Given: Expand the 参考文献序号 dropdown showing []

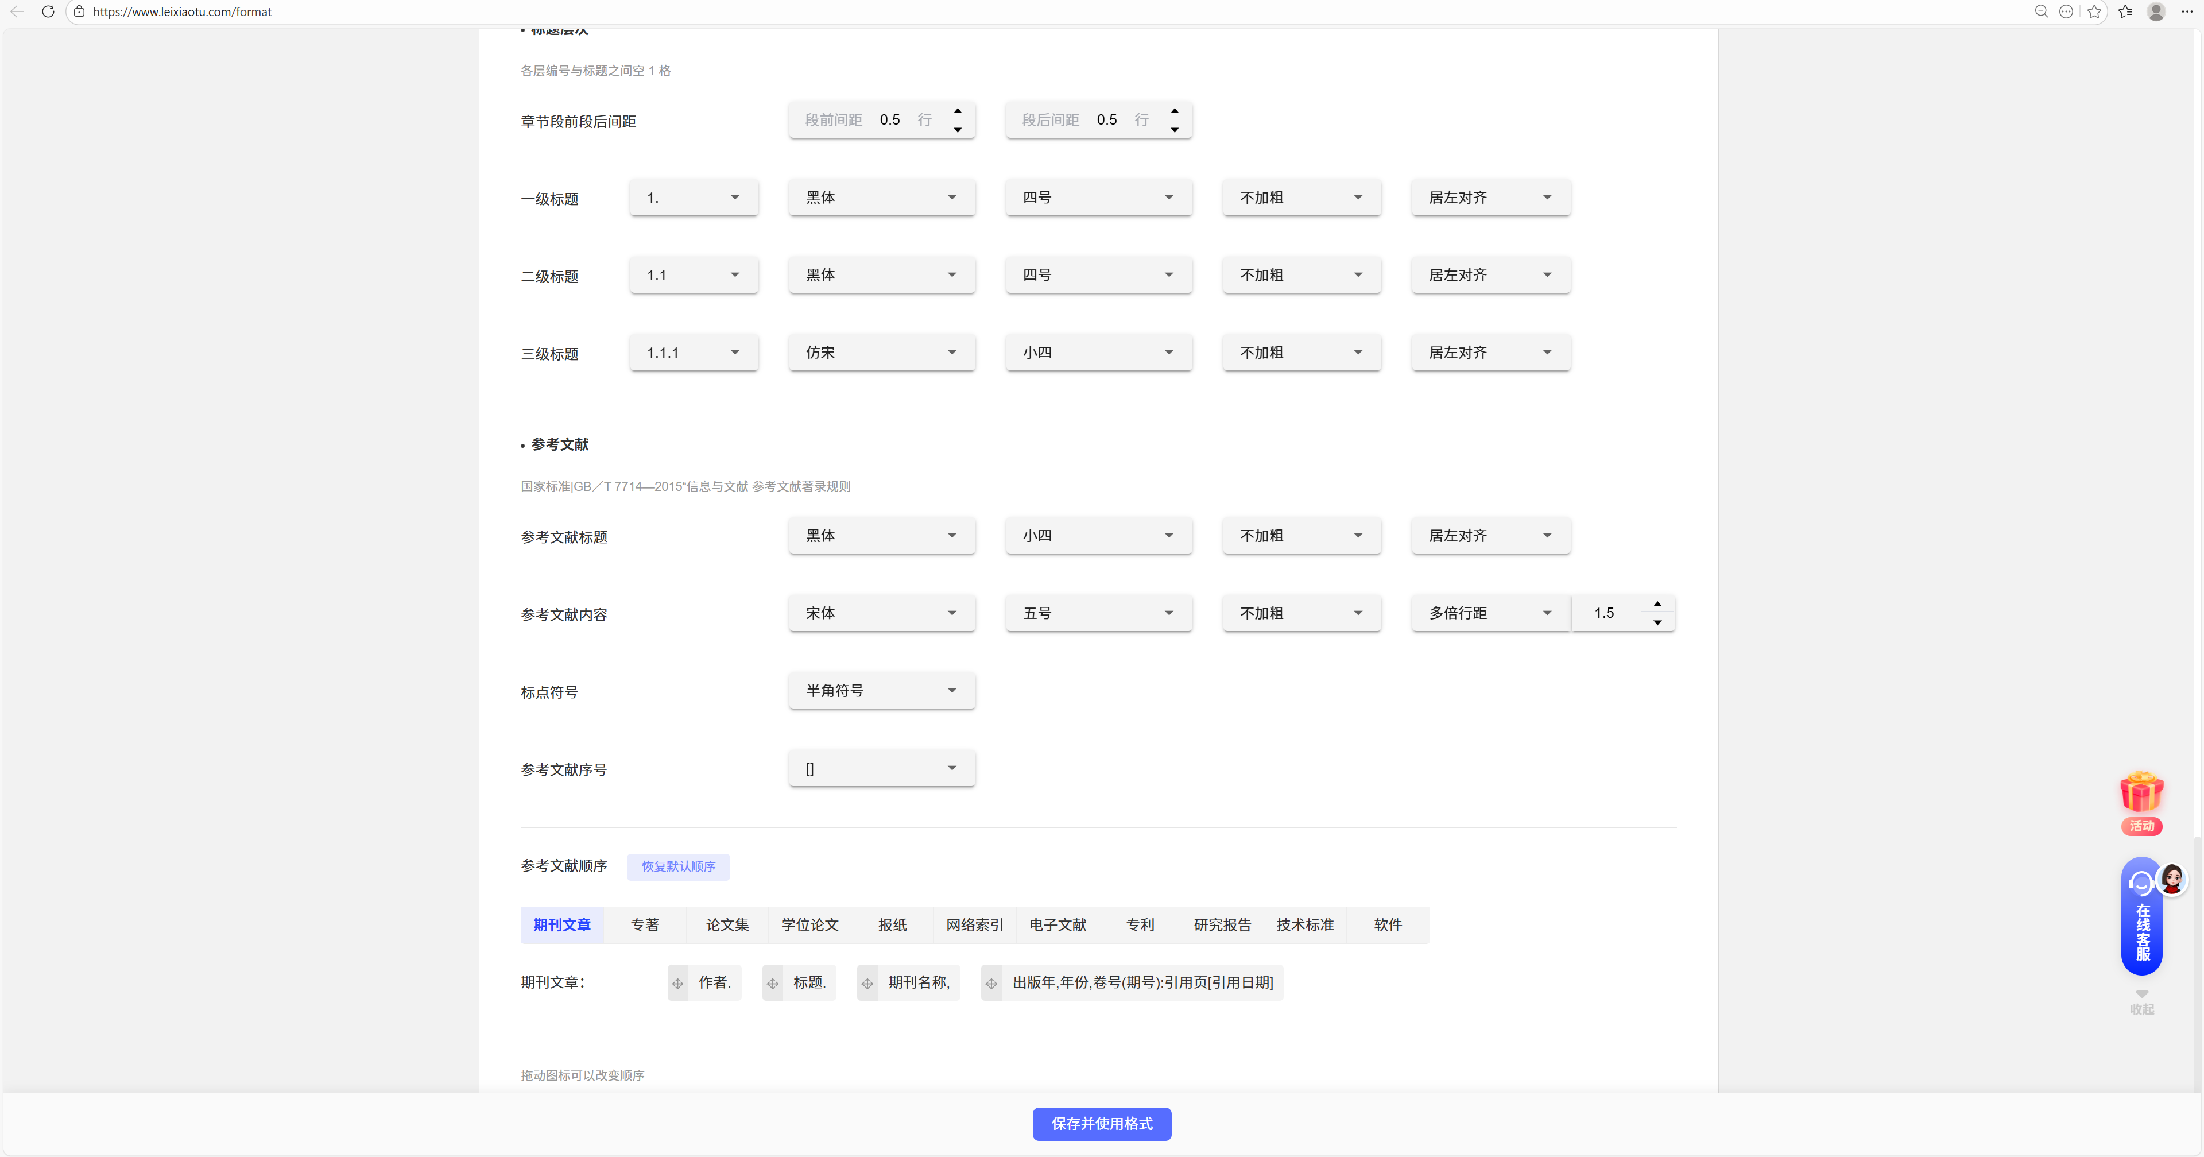Looking at the screenshot, I should click(881, 768).
